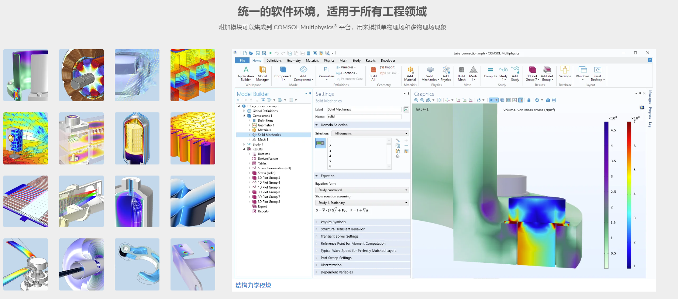Toggle the Activate Selection button beside domain list
Viewport: 678px width, 299px height.
[x=320, y=143]
